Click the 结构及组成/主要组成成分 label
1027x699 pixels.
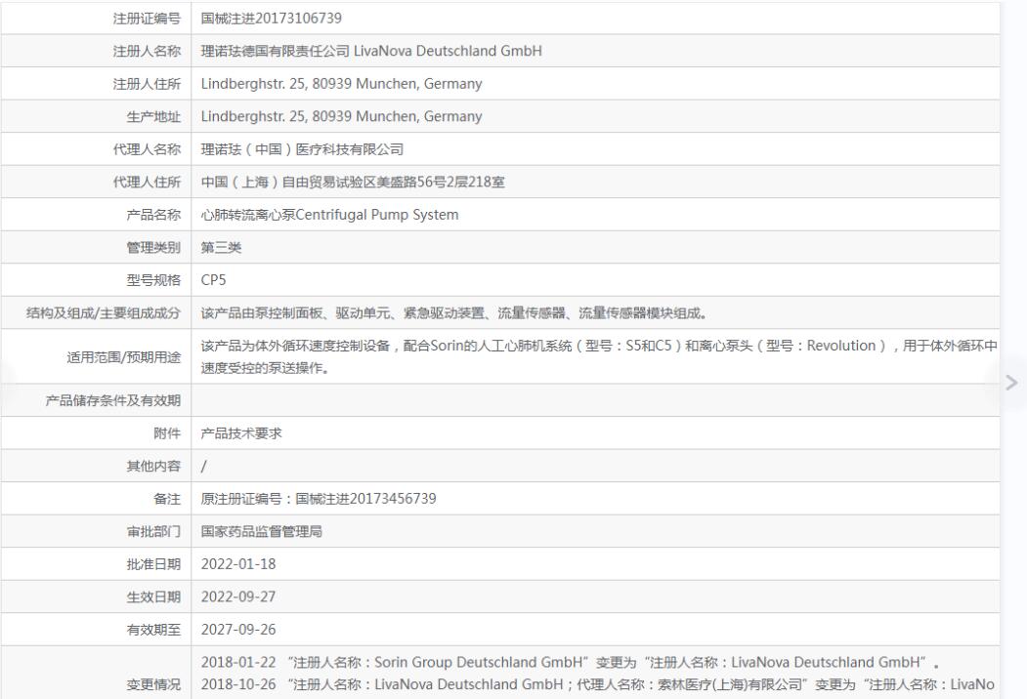tap(104, 312)
